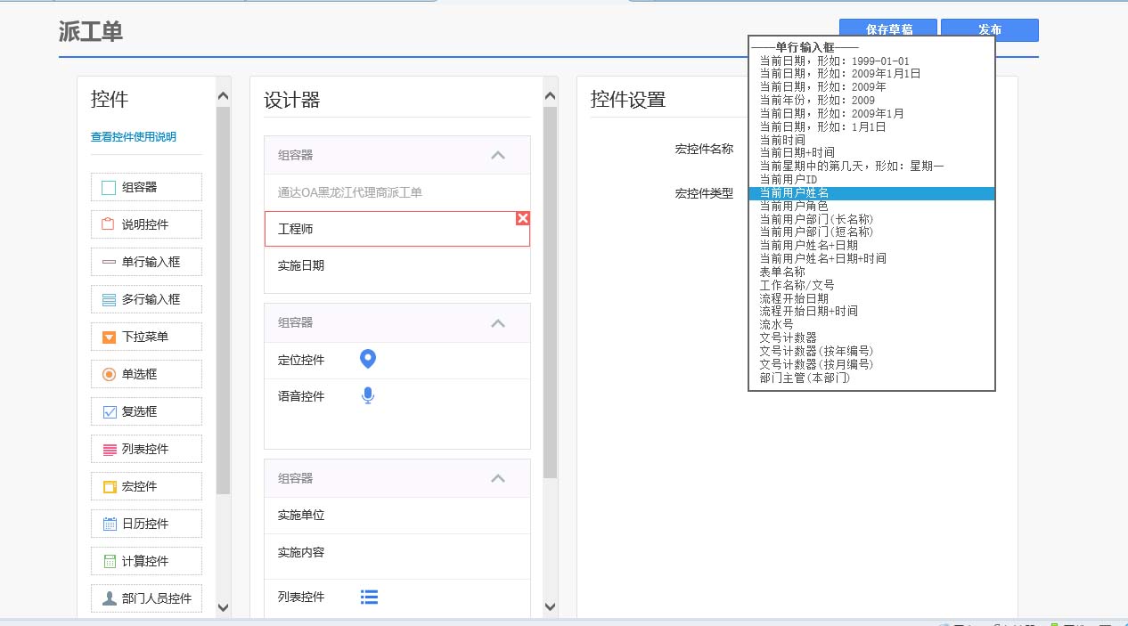Click the 复选框 checkbox icon
Viewport: 1128px width, 626px height.
(x=109, y=412)
